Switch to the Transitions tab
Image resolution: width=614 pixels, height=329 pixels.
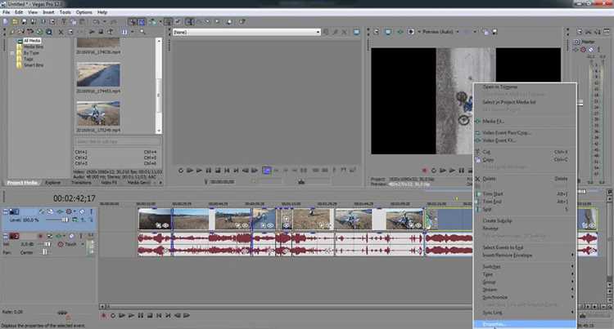(81, 183)
